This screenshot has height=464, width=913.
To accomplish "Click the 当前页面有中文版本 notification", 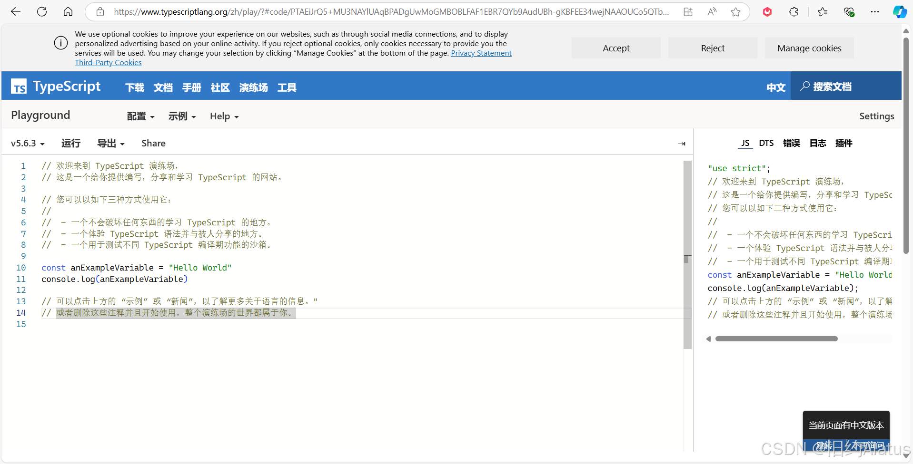I will (846, 425).
